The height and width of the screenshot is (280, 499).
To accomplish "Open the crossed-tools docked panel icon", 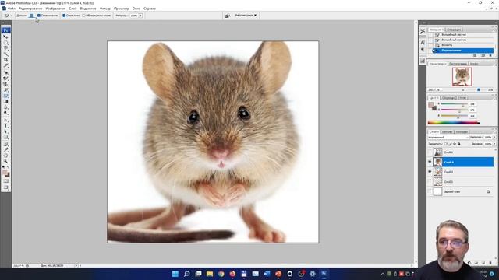I will pyautogui.click(x=423, y=31).
